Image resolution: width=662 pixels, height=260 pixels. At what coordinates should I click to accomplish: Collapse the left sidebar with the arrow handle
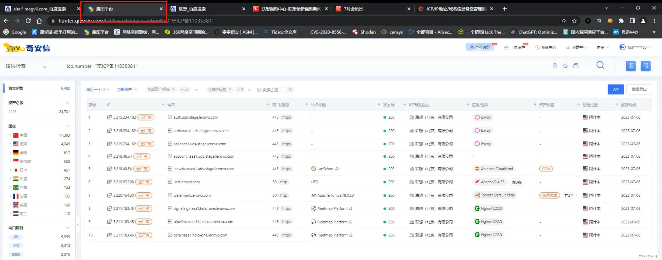tap(78, 224)
